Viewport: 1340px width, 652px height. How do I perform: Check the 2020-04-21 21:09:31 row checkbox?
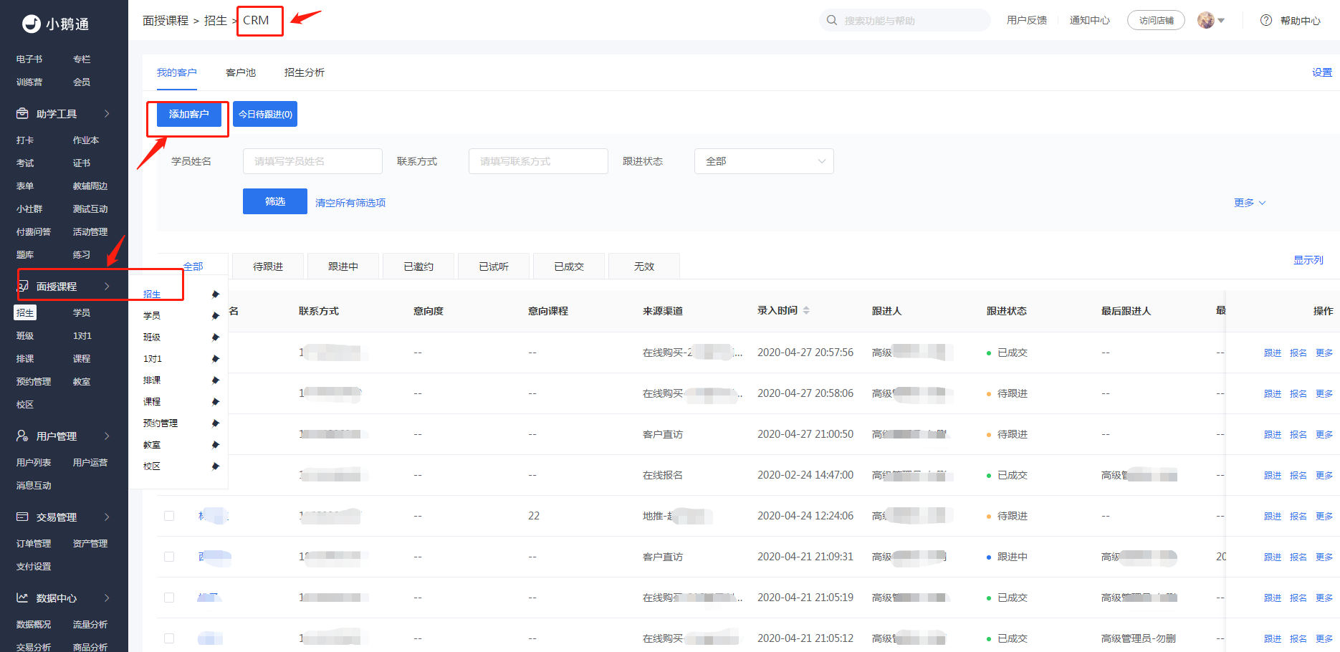(x=169, y=557)
